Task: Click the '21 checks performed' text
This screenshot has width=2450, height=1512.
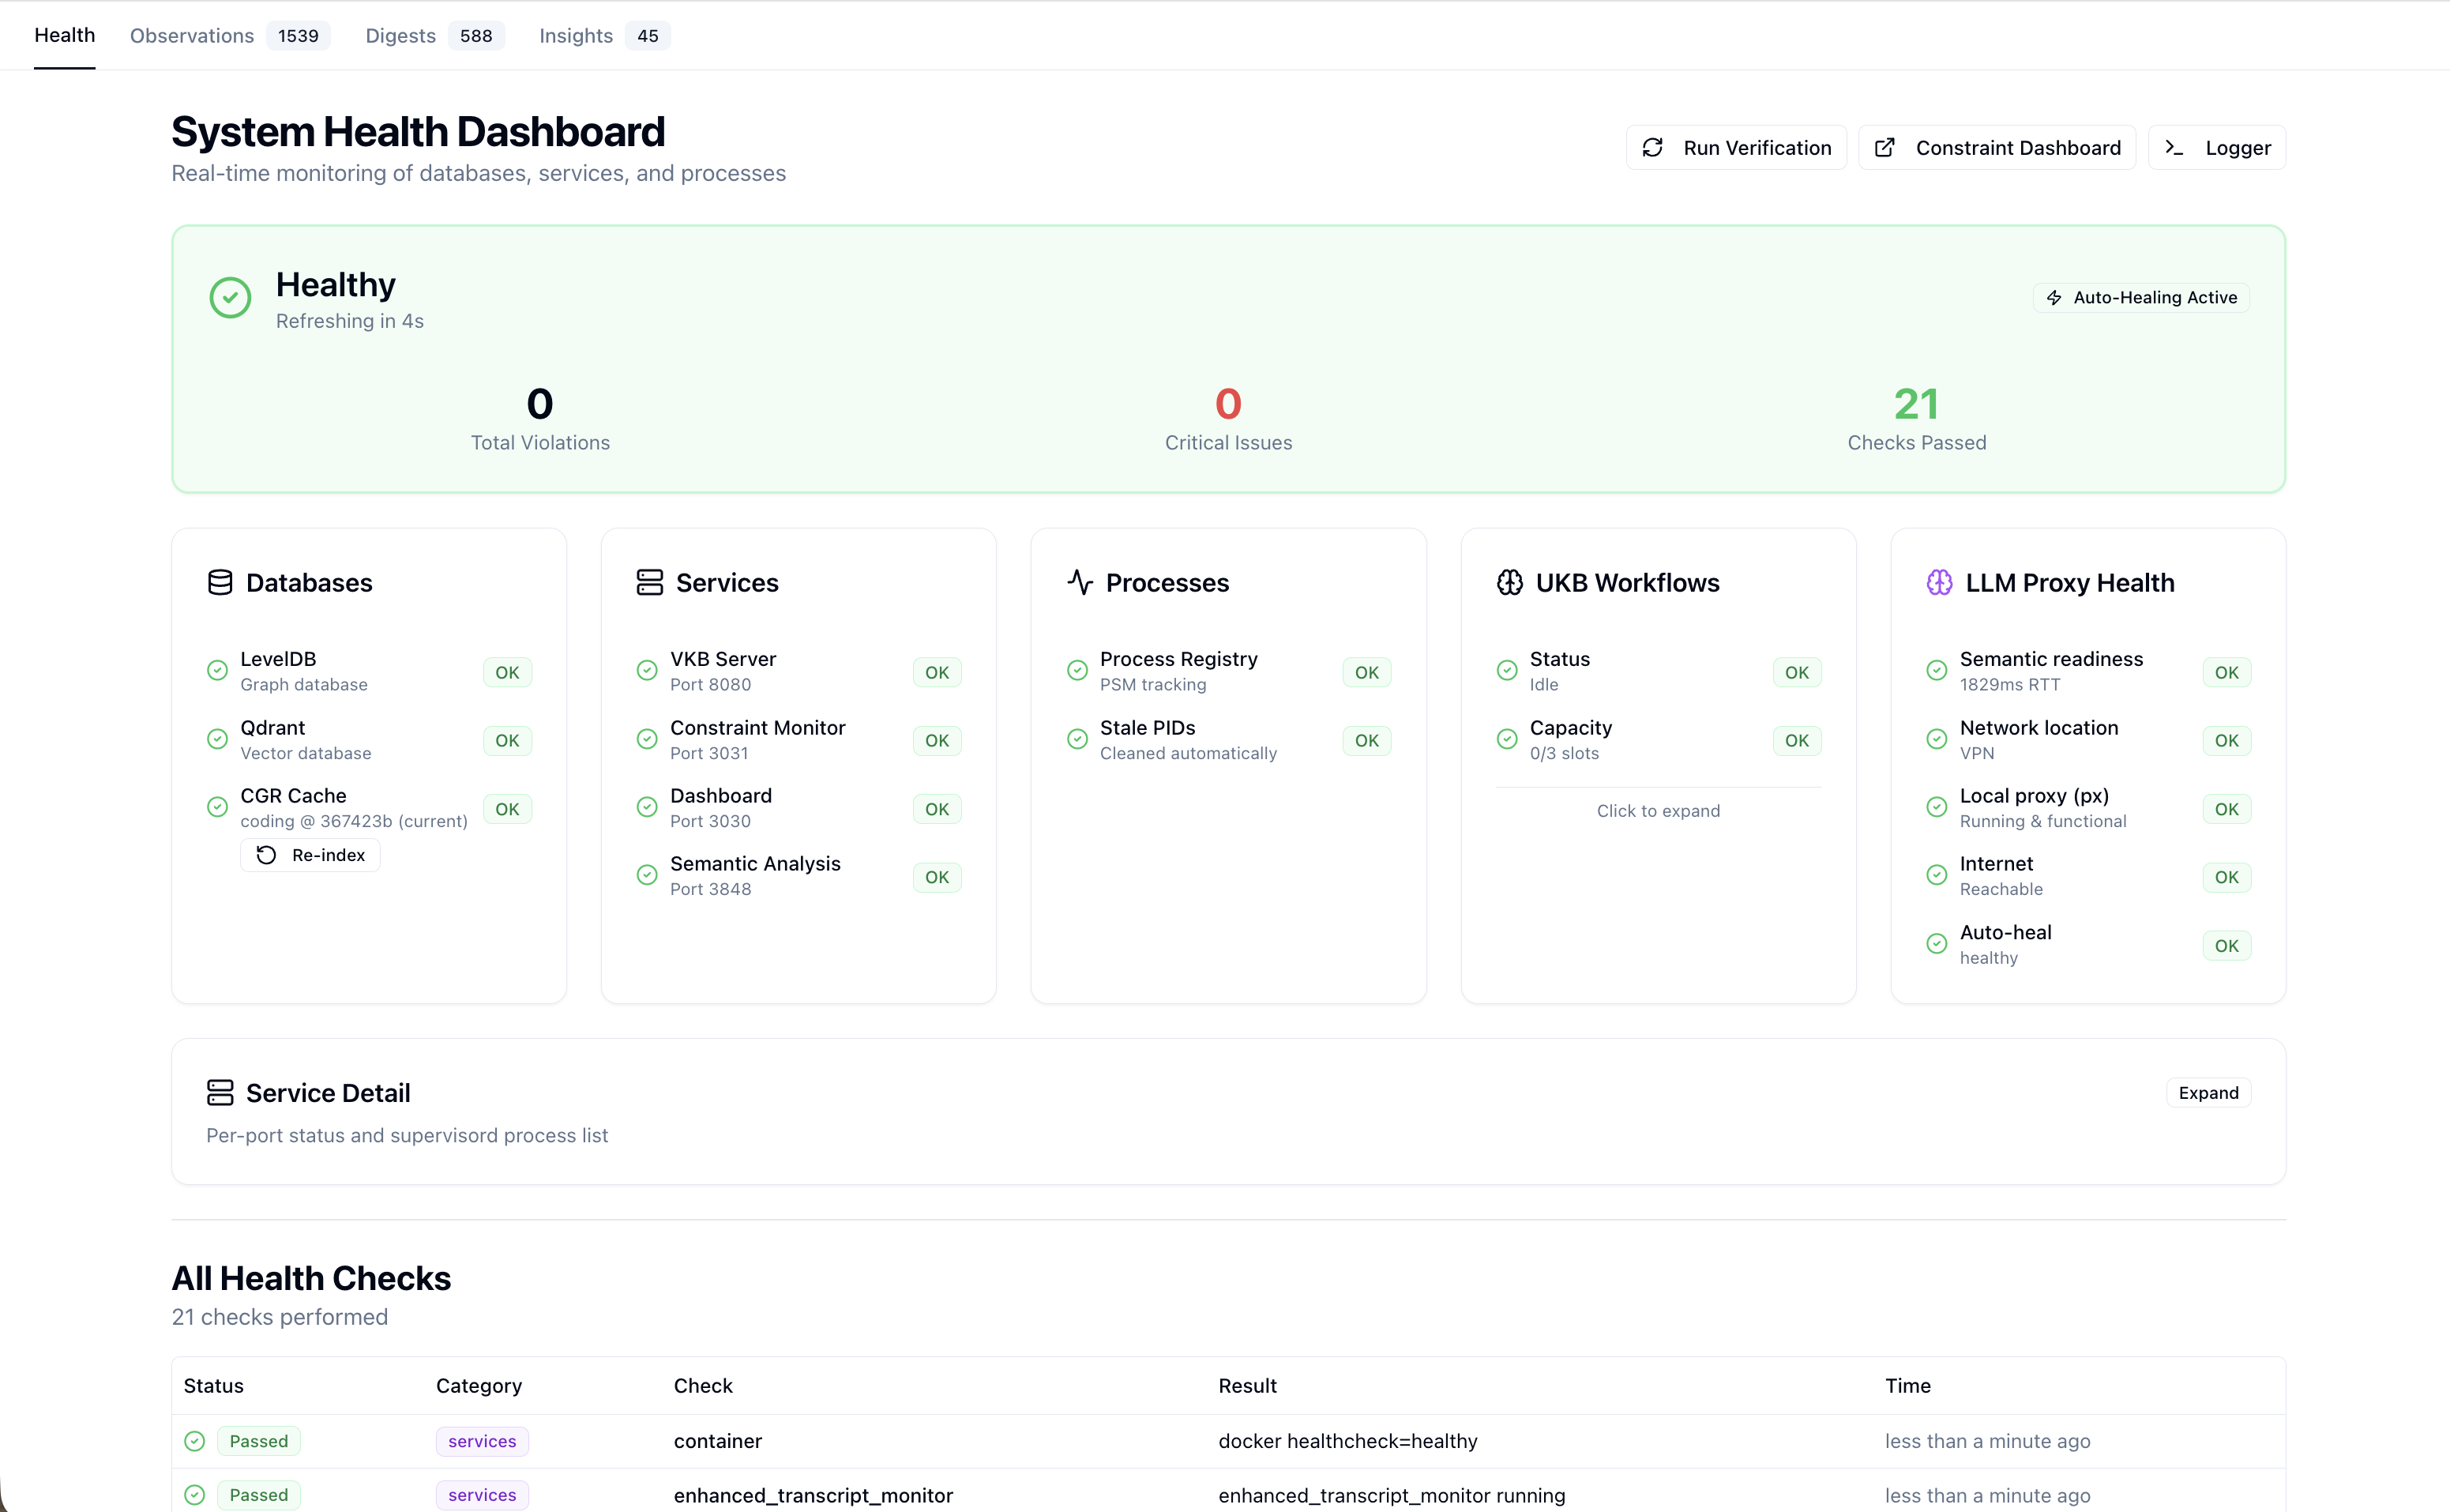Action: click(x=280, y=1317)
